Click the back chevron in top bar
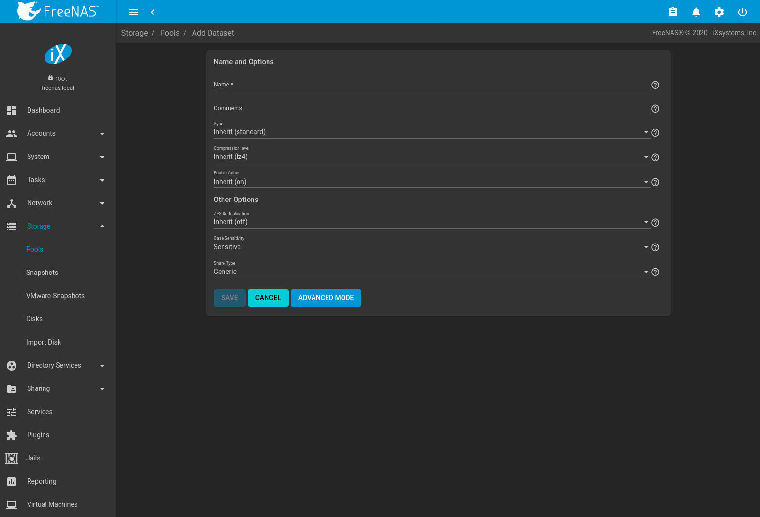The width and height of the screenshot is (760, 517). (153, 12)
